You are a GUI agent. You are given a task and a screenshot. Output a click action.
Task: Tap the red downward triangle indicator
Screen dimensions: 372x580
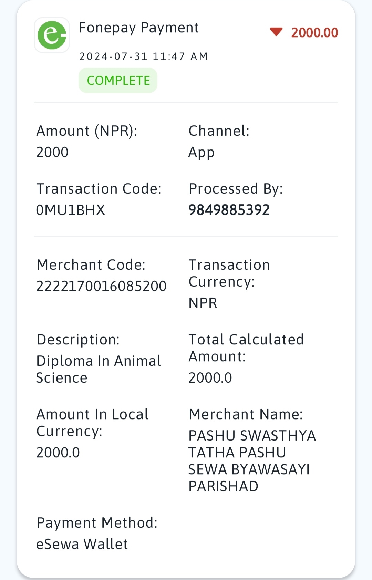[x=276, y=32]
